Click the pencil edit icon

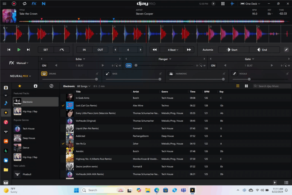point(286,50)
